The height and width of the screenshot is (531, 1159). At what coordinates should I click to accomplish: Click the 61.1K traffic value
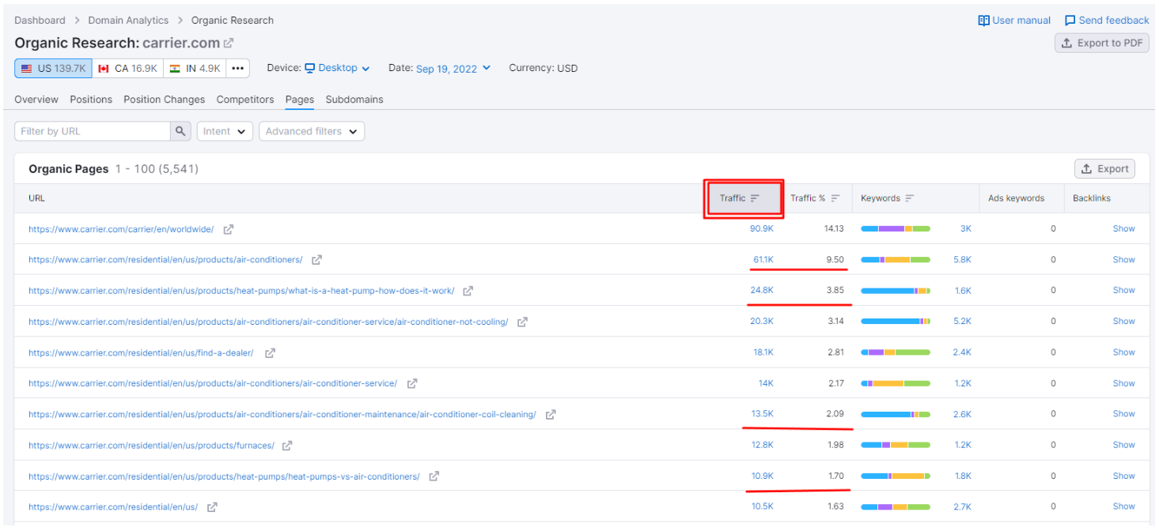pyautogui.click(x=763, y=259)
